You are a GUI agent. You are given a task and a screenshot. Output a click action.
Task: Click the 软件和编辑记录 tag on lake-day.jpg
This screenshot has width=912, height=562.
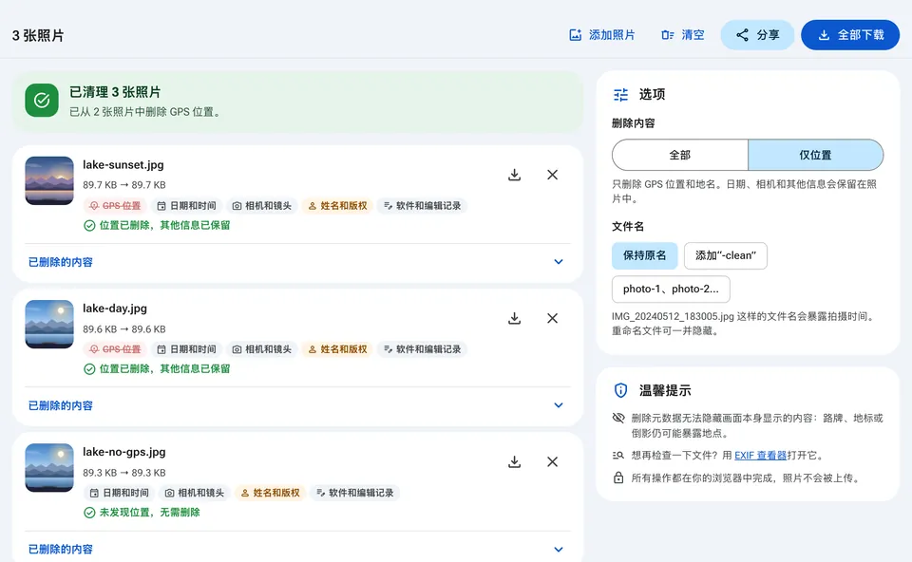(x=422, y=349)
